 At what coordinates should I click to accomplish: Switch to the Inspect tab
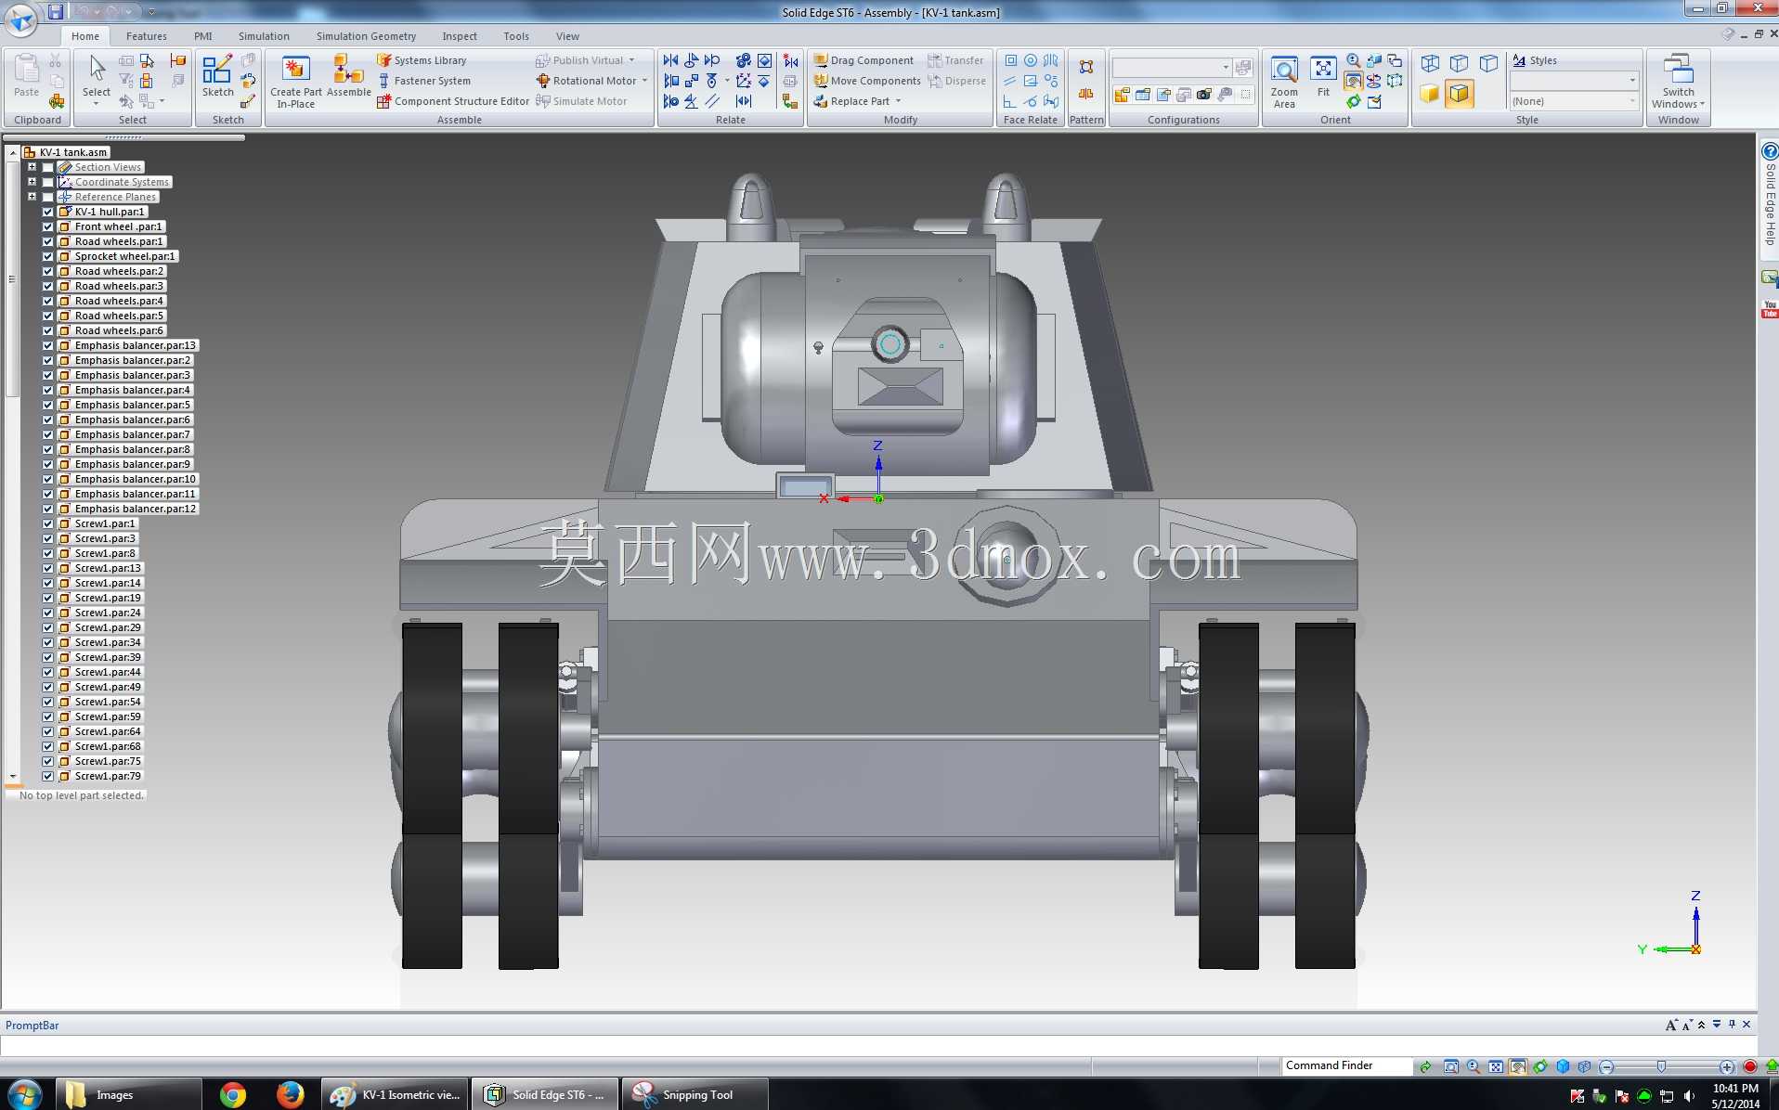(x=460, y=36)
